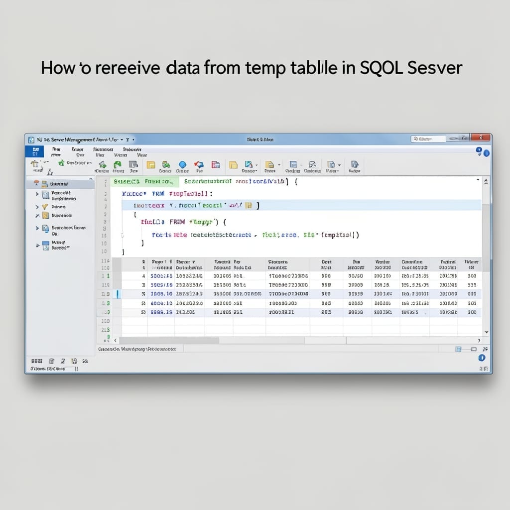Open dropdown arrow next to blue magnifier toolbar icon
Screen dimensions: 510x510
[256, 165]
